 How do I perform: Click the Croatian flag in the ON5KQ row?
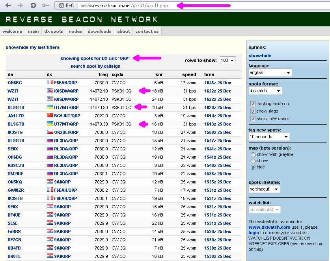click(x=50, y=181)
